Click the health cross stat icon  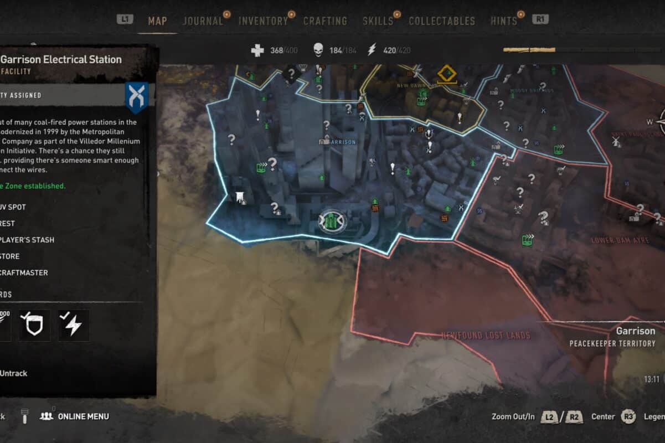coord(257,50)
